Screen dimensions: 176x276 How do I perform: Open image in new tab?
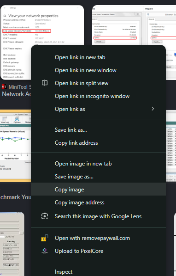[98, 164]
